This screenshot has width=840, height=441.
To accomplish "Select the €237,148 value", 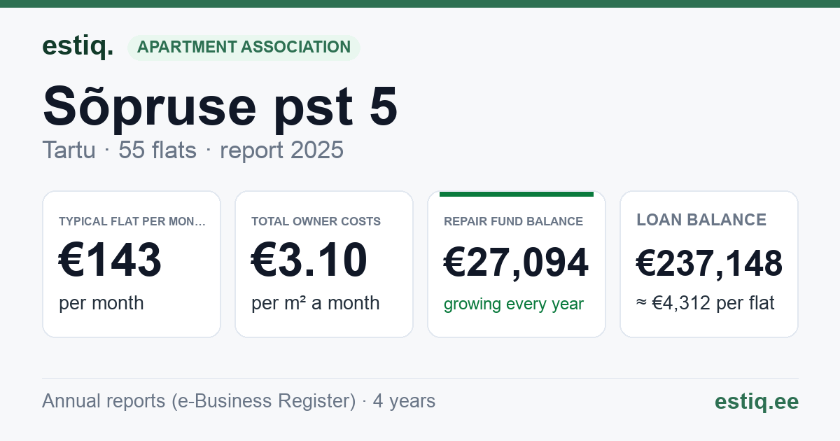I will [709, 263].
